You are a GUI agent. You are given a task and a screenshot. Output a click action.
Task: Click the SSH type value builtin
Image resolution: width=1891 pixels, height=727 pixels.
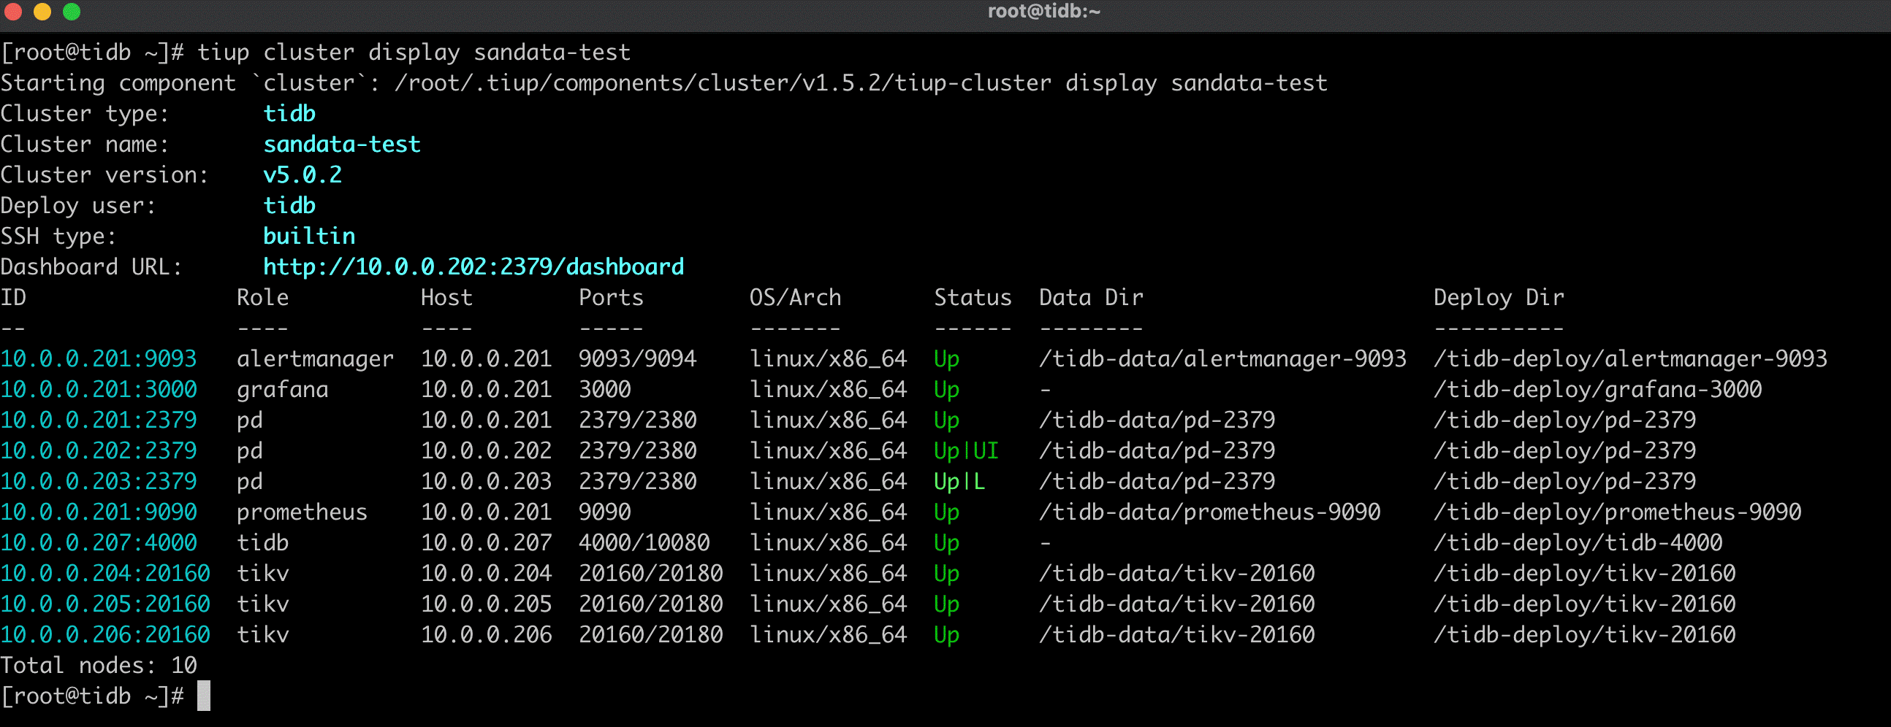click(308, 236)
